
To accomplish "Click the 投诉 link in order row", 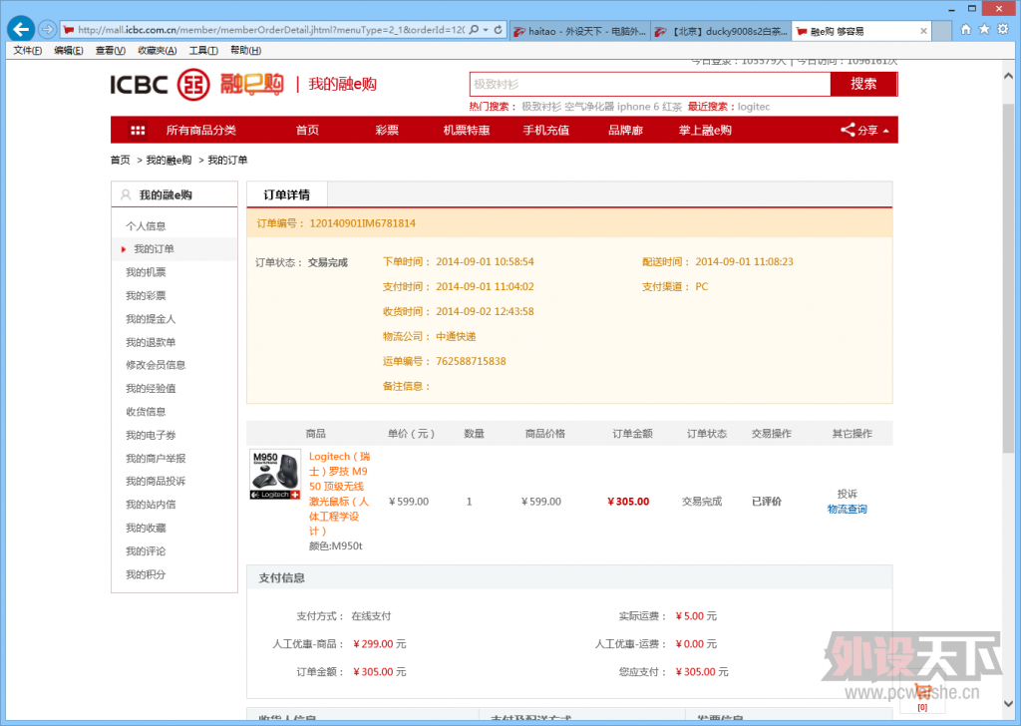I will pyautogui.click(x=848, y=495).
